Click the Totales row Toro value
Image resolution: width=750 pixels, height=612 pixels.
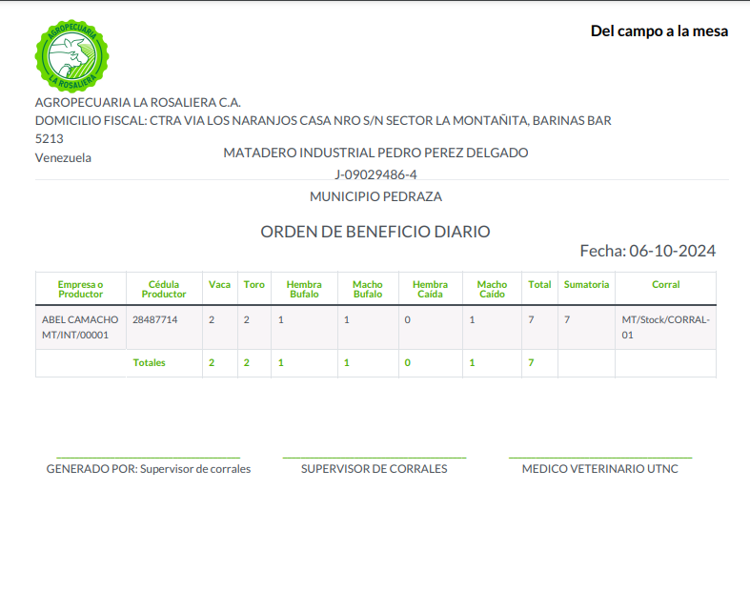[246, 362]
